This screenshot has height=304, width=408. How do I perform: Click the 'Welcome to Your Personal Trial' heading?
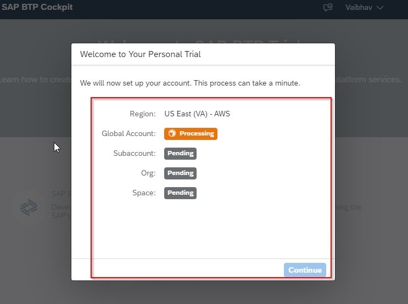click(140, 54)
